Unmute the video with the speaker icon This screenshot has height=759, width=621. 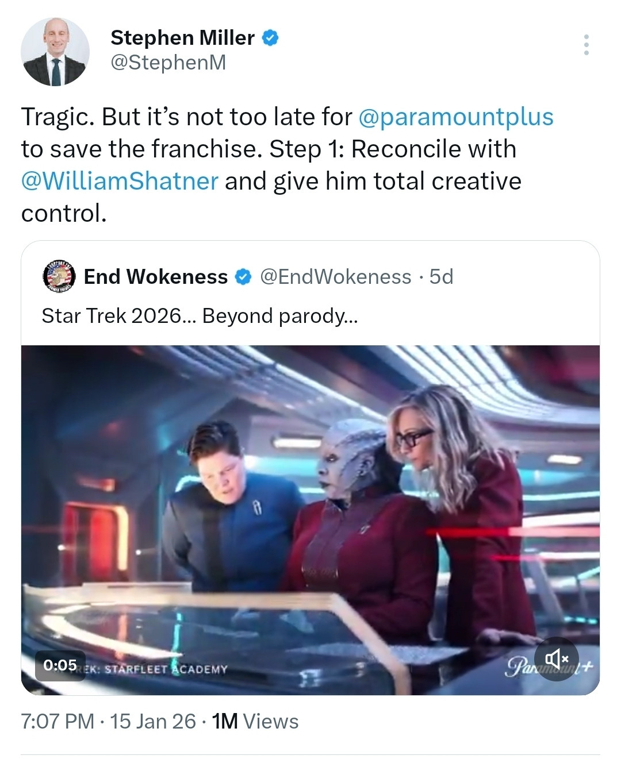click(556, 658)
